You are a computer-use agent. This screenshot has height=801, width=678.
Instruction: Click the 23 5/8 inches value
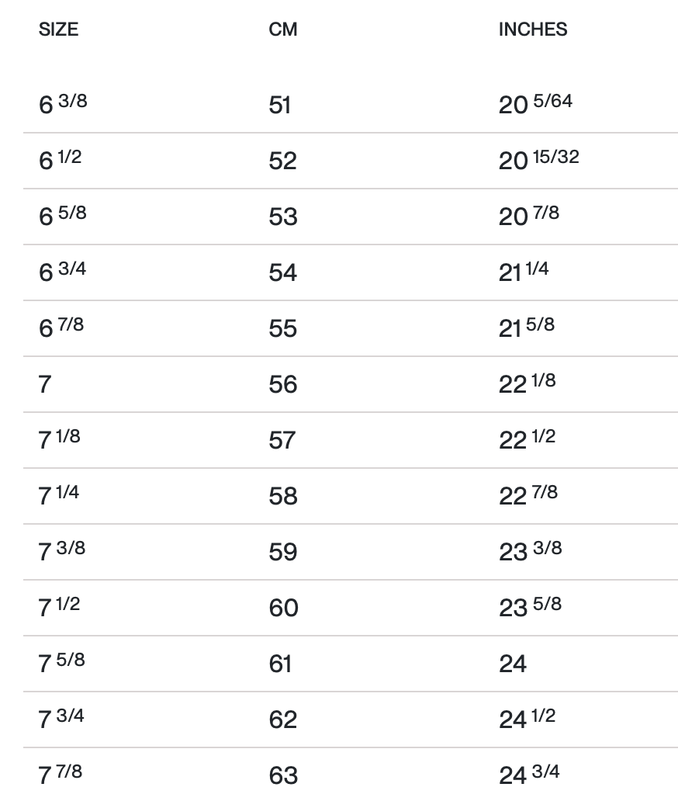pos(530,607)
